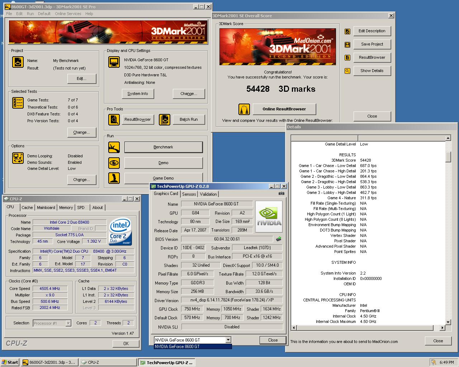The width and height of the screenshot is (459, 367).
Task: Click the ResultBrowser magnifier icon in Pro Tools
Action: coord(114,119)
